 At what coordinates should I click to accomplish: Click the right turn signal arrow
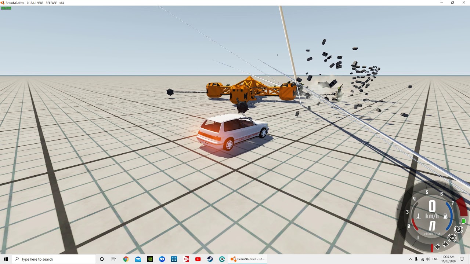coord(445,245)
